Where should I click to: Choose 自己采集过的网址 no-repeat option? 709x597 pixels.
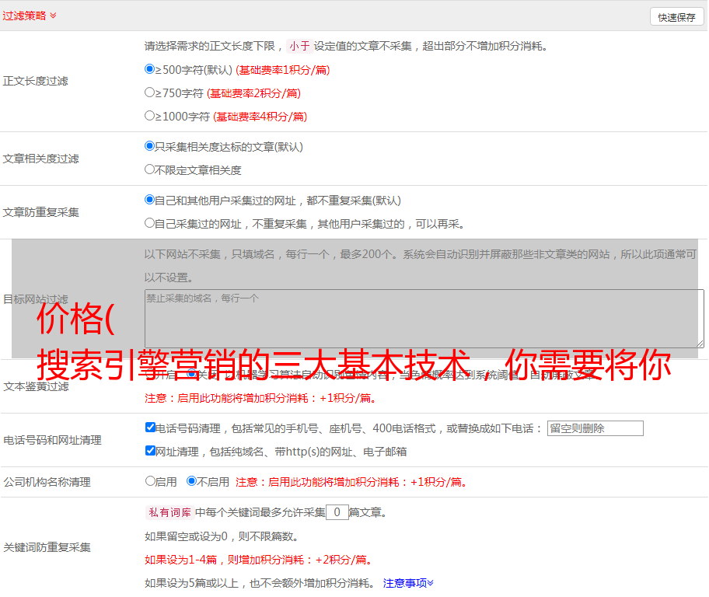click(150, 223)
